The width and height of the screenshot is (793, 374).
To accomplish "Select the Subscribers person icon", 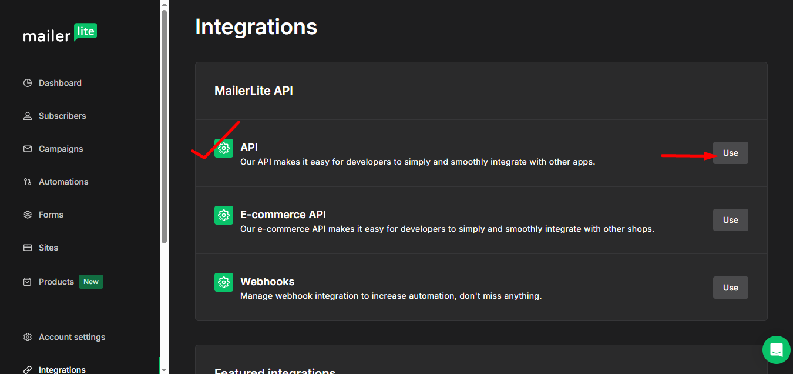I will click(x=27, y=115).
